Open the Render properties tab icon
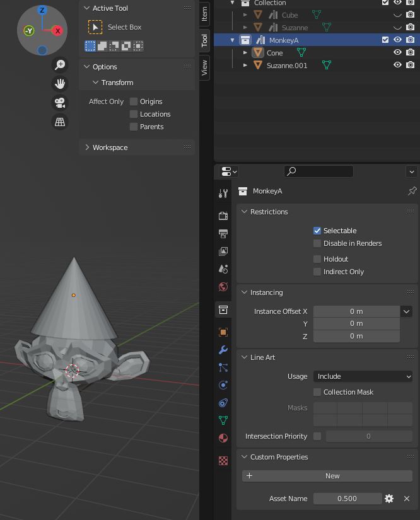The width and height of the screenshot is (420, 520). tap(223, 216)
